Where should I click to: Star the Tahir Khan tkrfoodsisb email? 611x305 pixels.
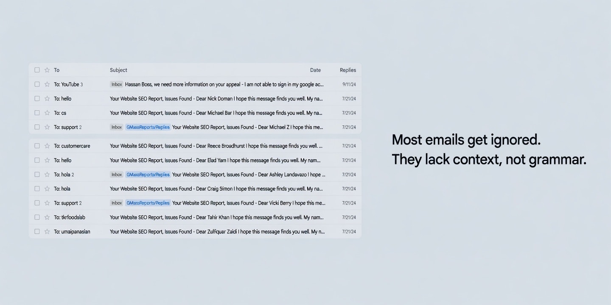47,217
